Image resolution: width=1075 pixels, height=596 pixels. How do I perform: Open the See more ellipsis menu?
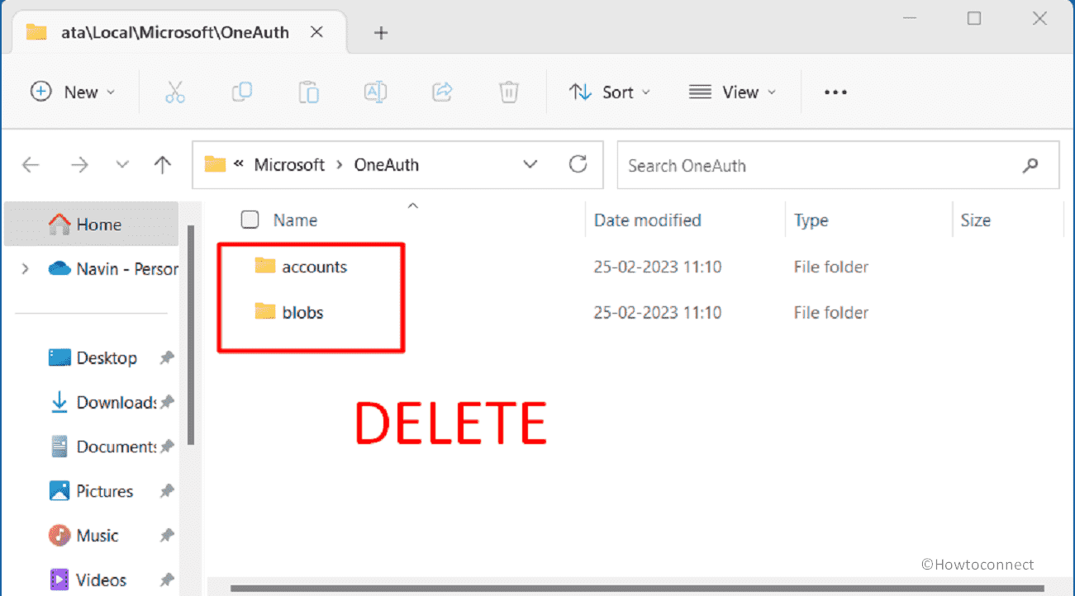tap(835, 92)
